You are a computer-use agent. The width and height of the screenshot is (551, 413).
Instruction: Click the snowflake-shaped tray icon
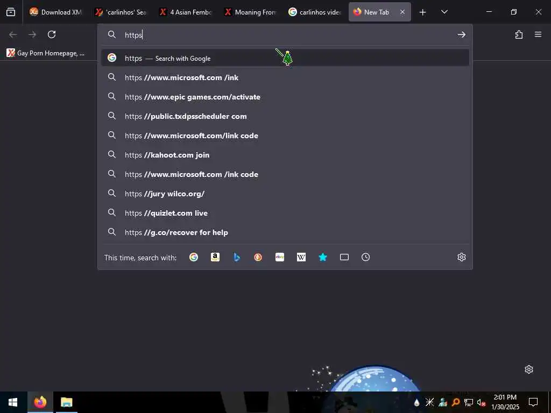click(429, 402)
